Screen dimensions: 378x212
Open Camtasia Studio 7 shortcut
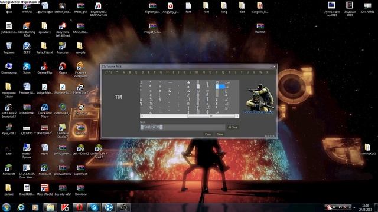point(63,131)
